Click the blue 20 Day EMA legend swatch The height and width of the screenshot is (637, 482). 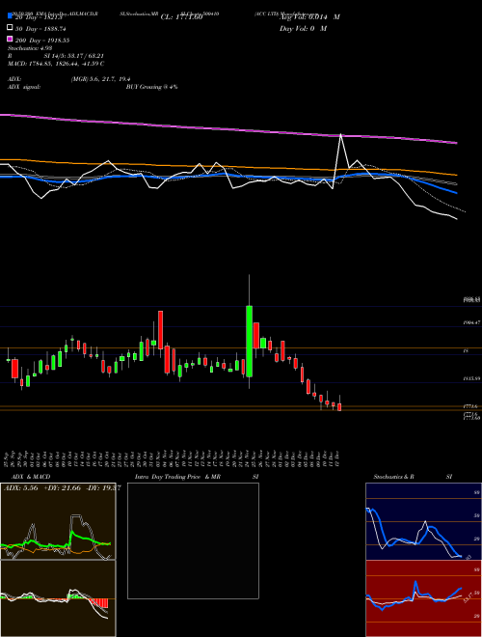coord(11,15)
